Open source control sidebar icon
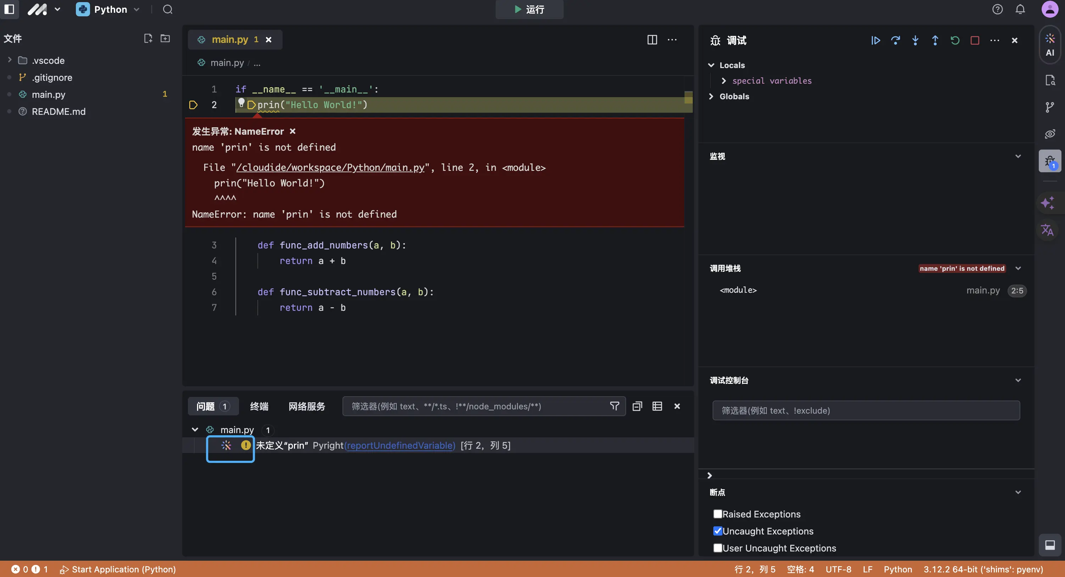 click(x=1050, y=107)
